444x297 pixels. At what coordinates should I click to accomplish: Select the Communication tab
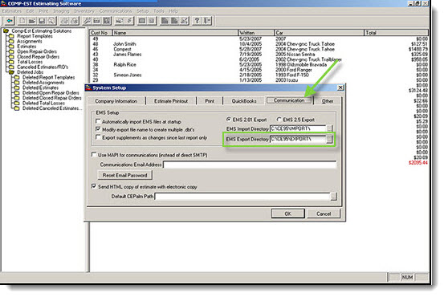pos(289,100)
